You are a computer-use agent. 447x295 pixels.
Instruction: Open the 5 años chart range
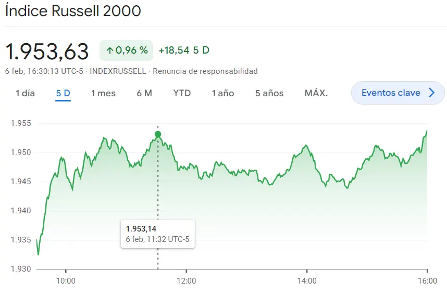tap(269, 93)
